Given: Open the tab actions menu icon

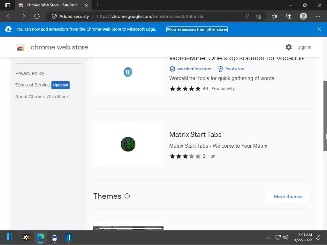Looking at the screenshot, I should [x=8, y=5].
